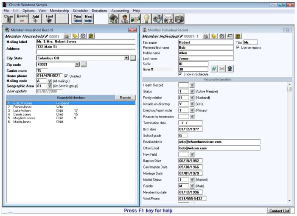The width and height of the screenshot is (297, 216).
Task: Click the Reorder household members button
Action: [x=126, y=98]
